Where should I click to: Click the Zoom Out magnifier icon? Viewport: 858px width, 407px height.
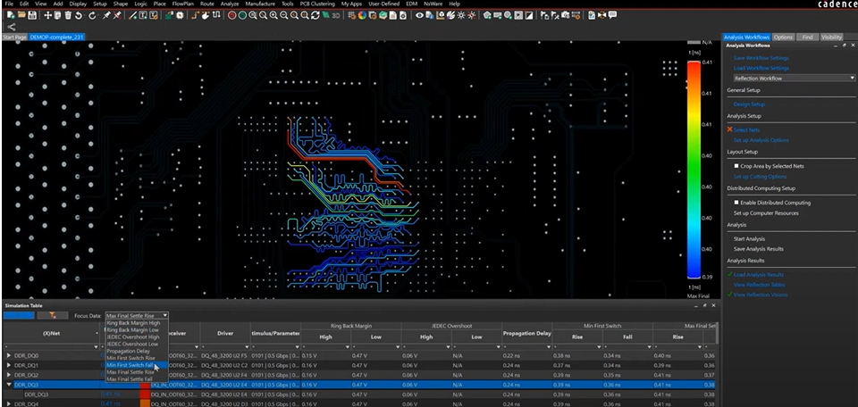(x=284, y=15)
